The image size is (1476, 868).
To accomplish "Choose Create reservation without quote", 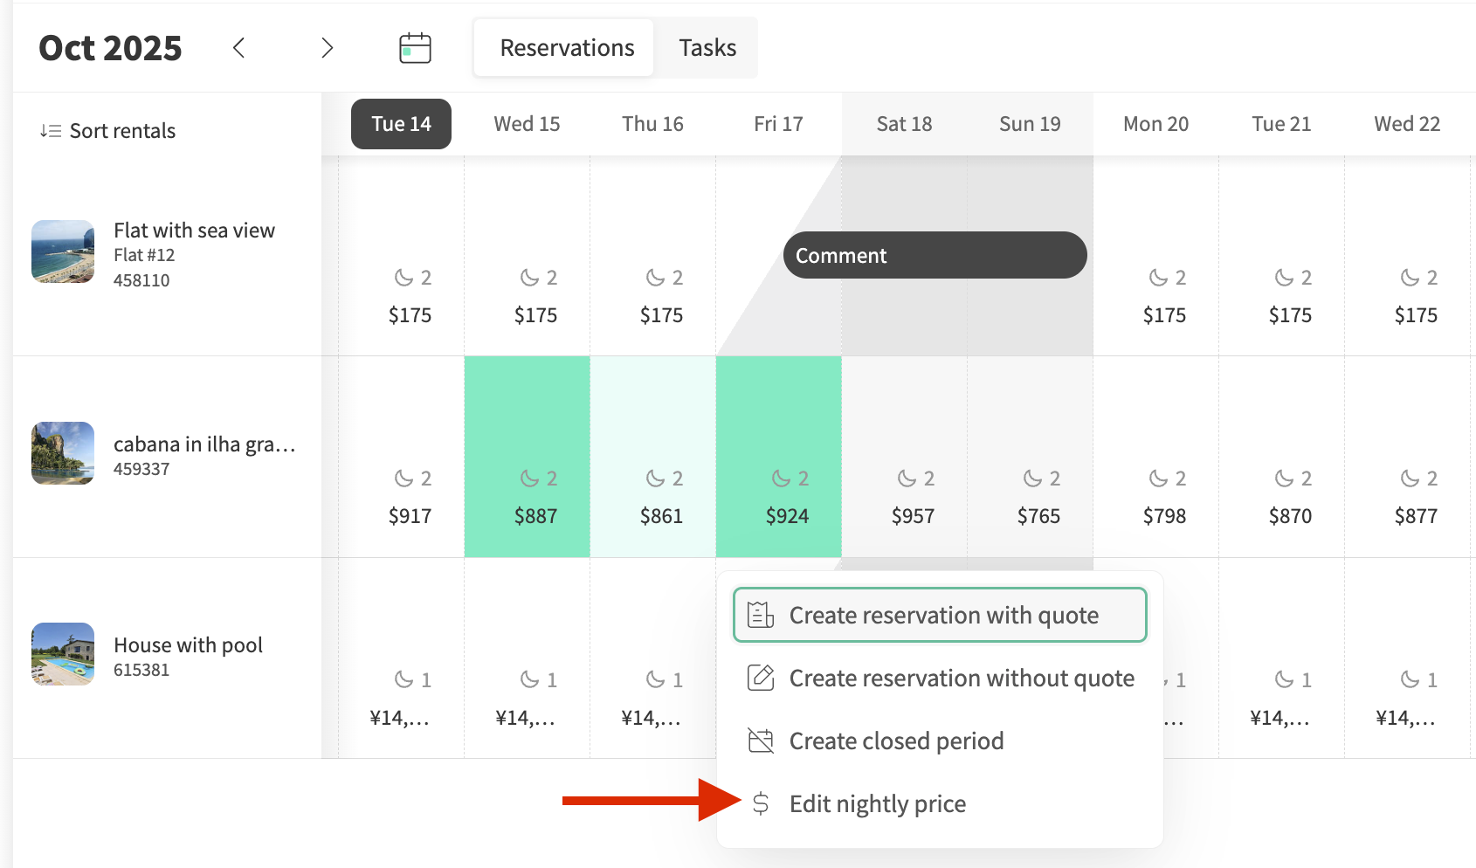I will pyautogui.click(x=961, y=678).
